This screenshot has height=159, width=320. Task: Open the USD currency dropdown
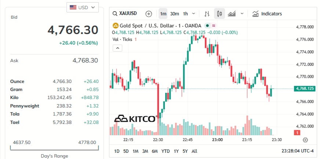[82, 7]
